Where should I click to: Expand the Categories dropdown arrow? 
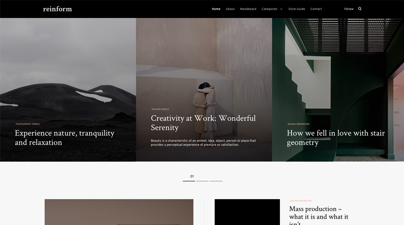pyautogui.click(x=281, y=9)
